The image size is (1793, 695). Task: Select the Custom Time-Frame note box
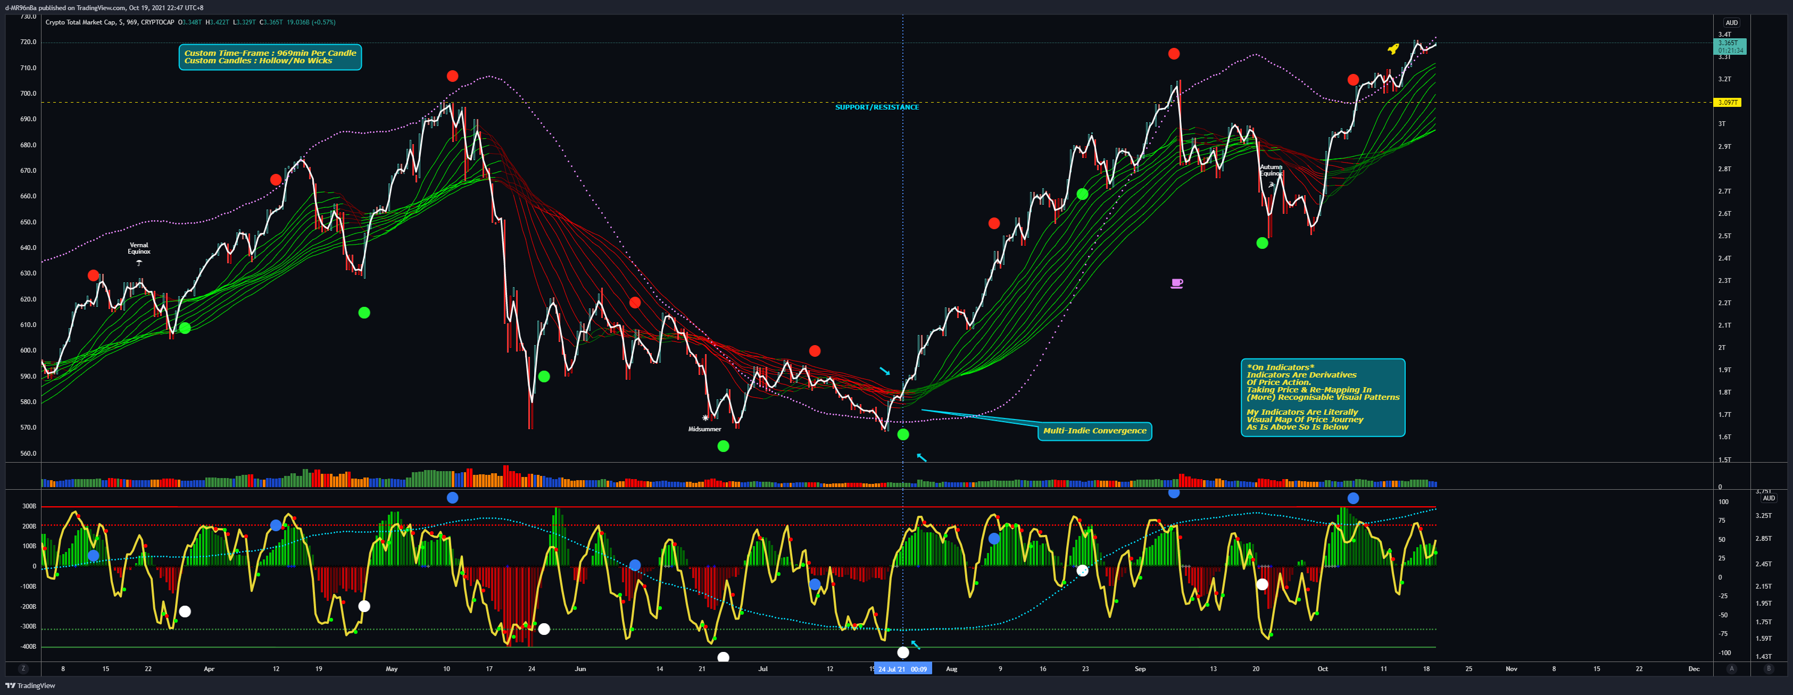(x=270, y=57)
